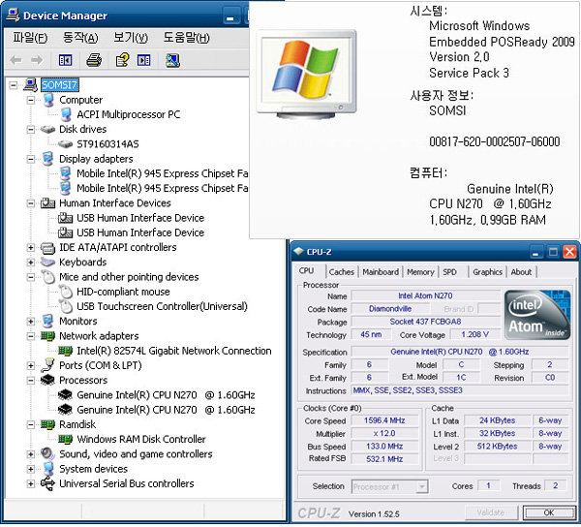Select the second Genuine Intel CPU N270 processor
The width and height of the screenshot is (581, 527).
tap(166, 410)
